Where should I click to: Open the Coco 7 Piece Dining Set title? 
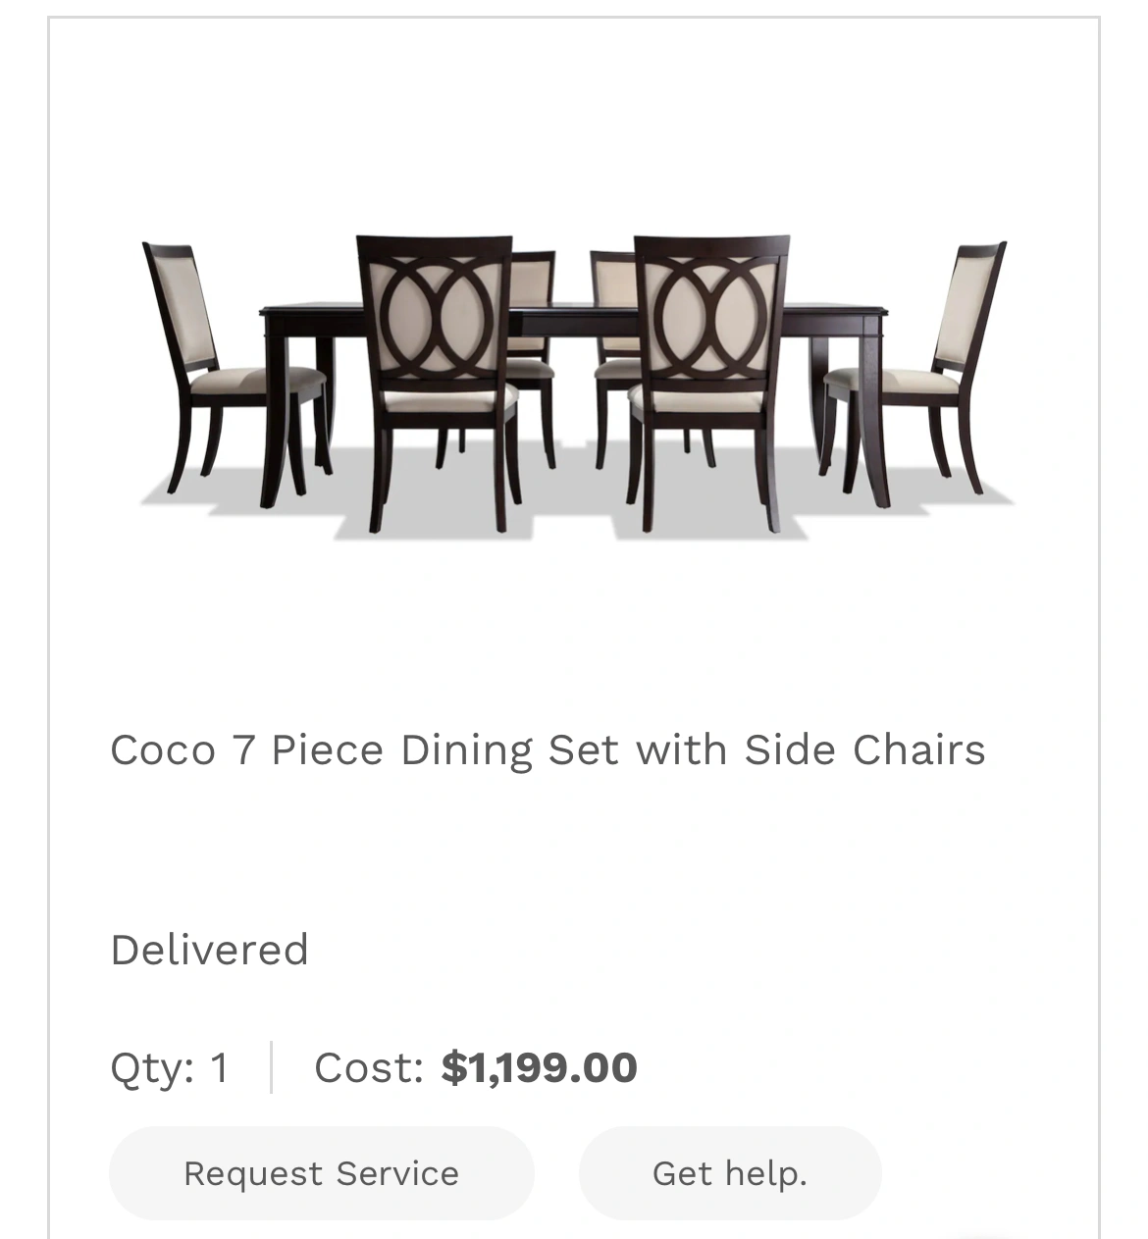(x=547, y=750)
